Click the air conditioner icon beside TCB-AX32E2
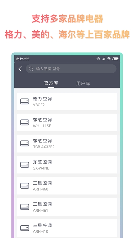The width and height of the screenshot is (134, 238). 25,143
